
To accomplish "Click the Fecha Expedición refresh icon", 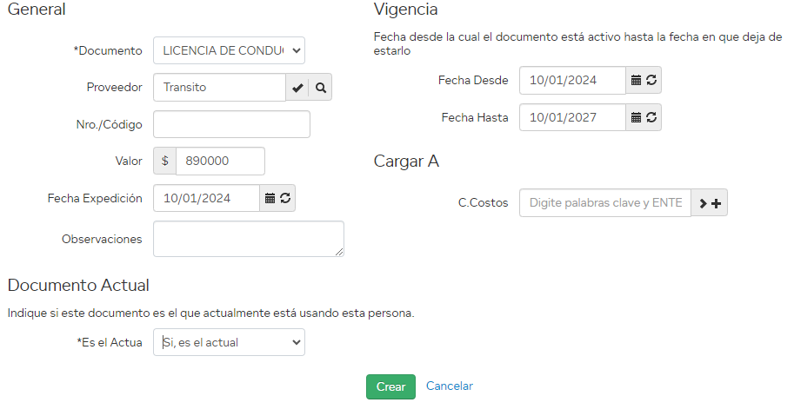I will tap(285, 199).
